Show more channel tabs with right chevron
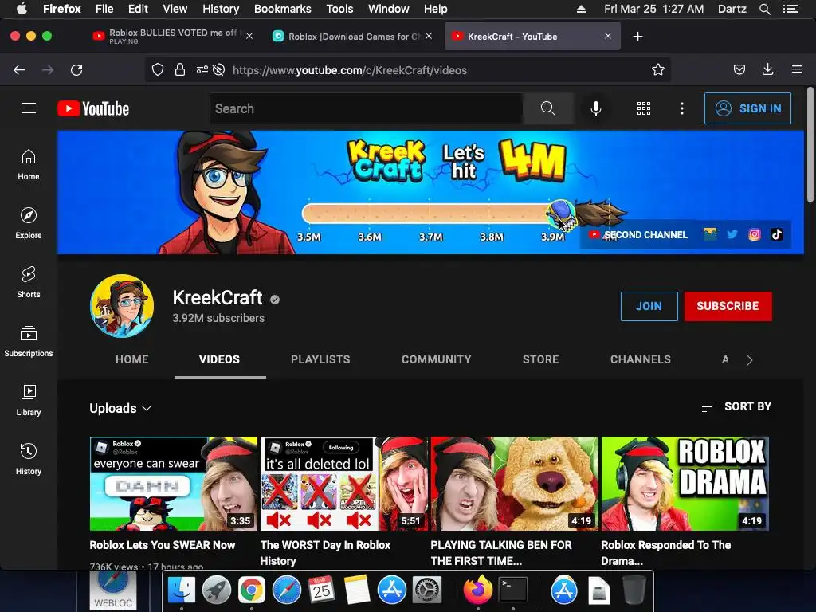Image resolution: width=816 pixels, height=612 pixels. 749,360
